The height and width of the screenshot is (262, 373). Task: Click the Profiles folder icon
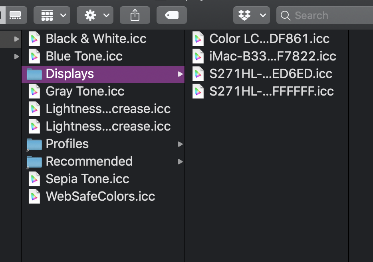[34, 144]
